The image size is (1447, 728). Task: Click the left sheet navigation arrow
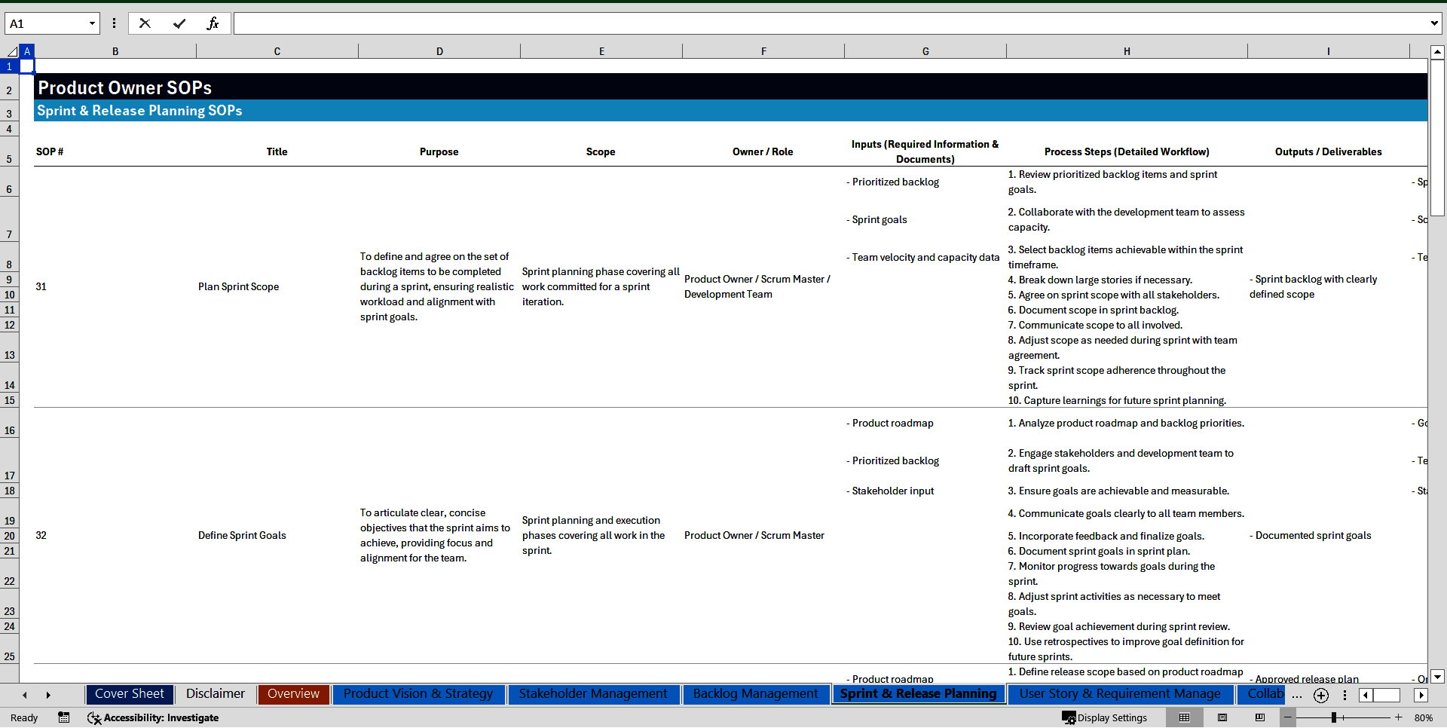[25, 695]
